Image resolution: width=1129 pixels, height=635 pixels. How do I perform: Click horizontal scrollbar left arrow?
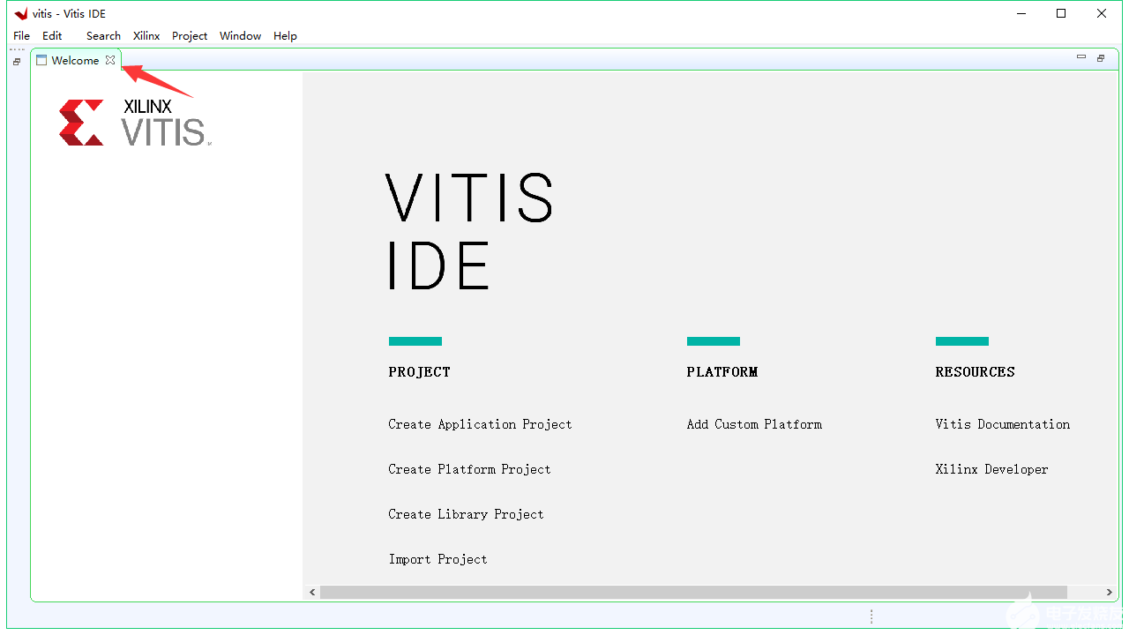click(x=312, y=593)
